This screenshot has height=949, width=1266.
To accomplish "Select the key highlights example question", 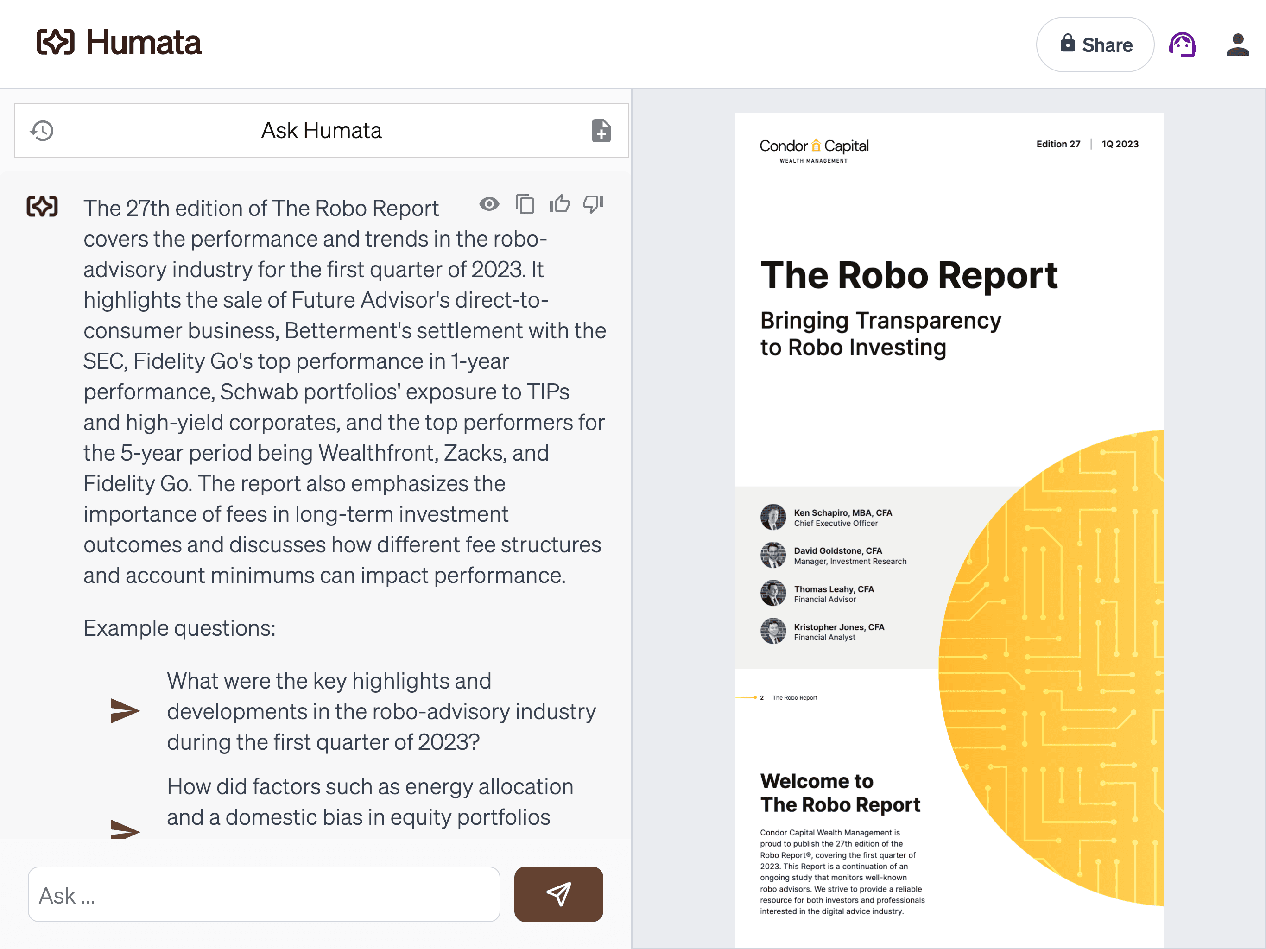I will coord(380,711).
